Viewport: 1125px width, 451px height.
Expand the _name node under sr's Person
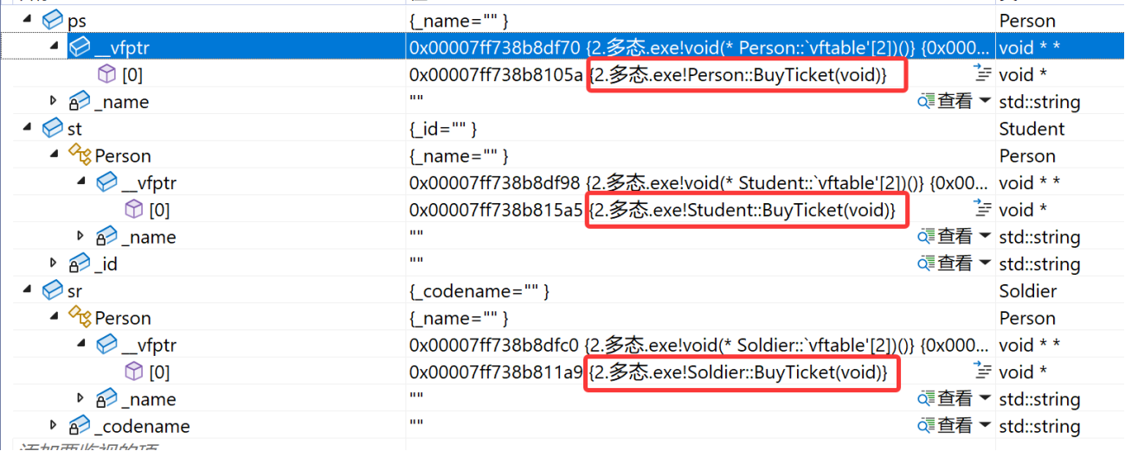pyautogui.click(x=81, y=398)
